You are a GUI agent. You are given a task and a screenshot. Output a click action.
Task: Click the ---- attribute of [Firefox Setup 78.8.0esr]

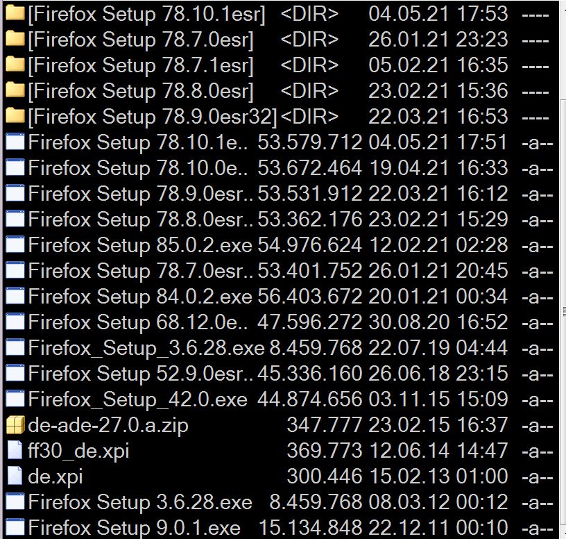(535, 92)
